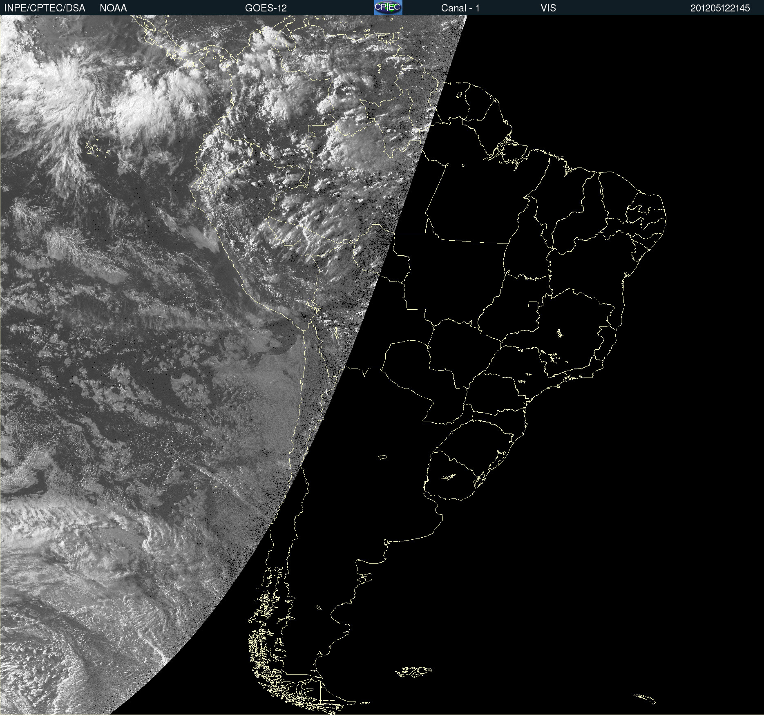Click the NOAA label in header
764x715 pixels.
(x=113, y=8)
